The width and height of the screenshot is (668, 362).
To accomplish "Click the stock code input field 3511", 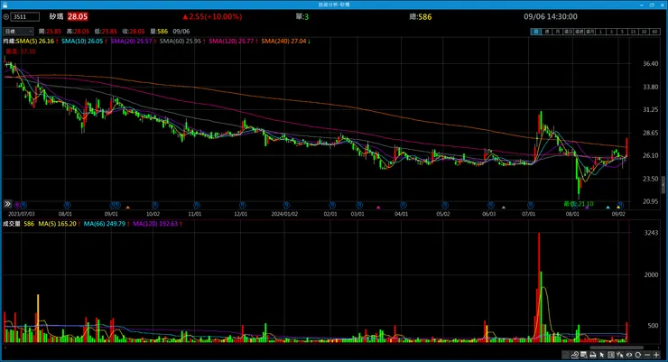I will pos(25,16).
